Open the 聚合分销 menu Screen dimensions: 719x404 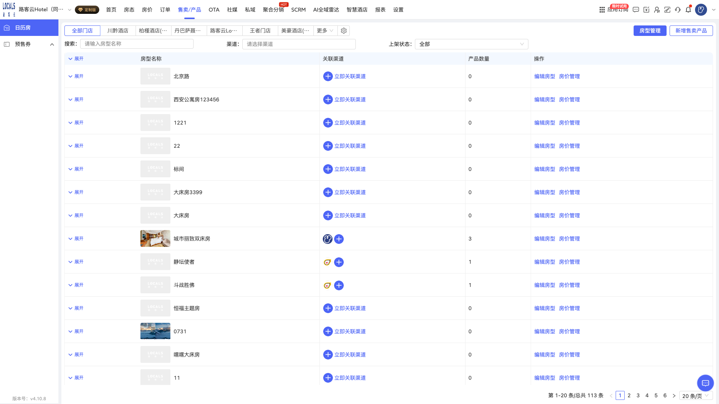pos(273,10)
